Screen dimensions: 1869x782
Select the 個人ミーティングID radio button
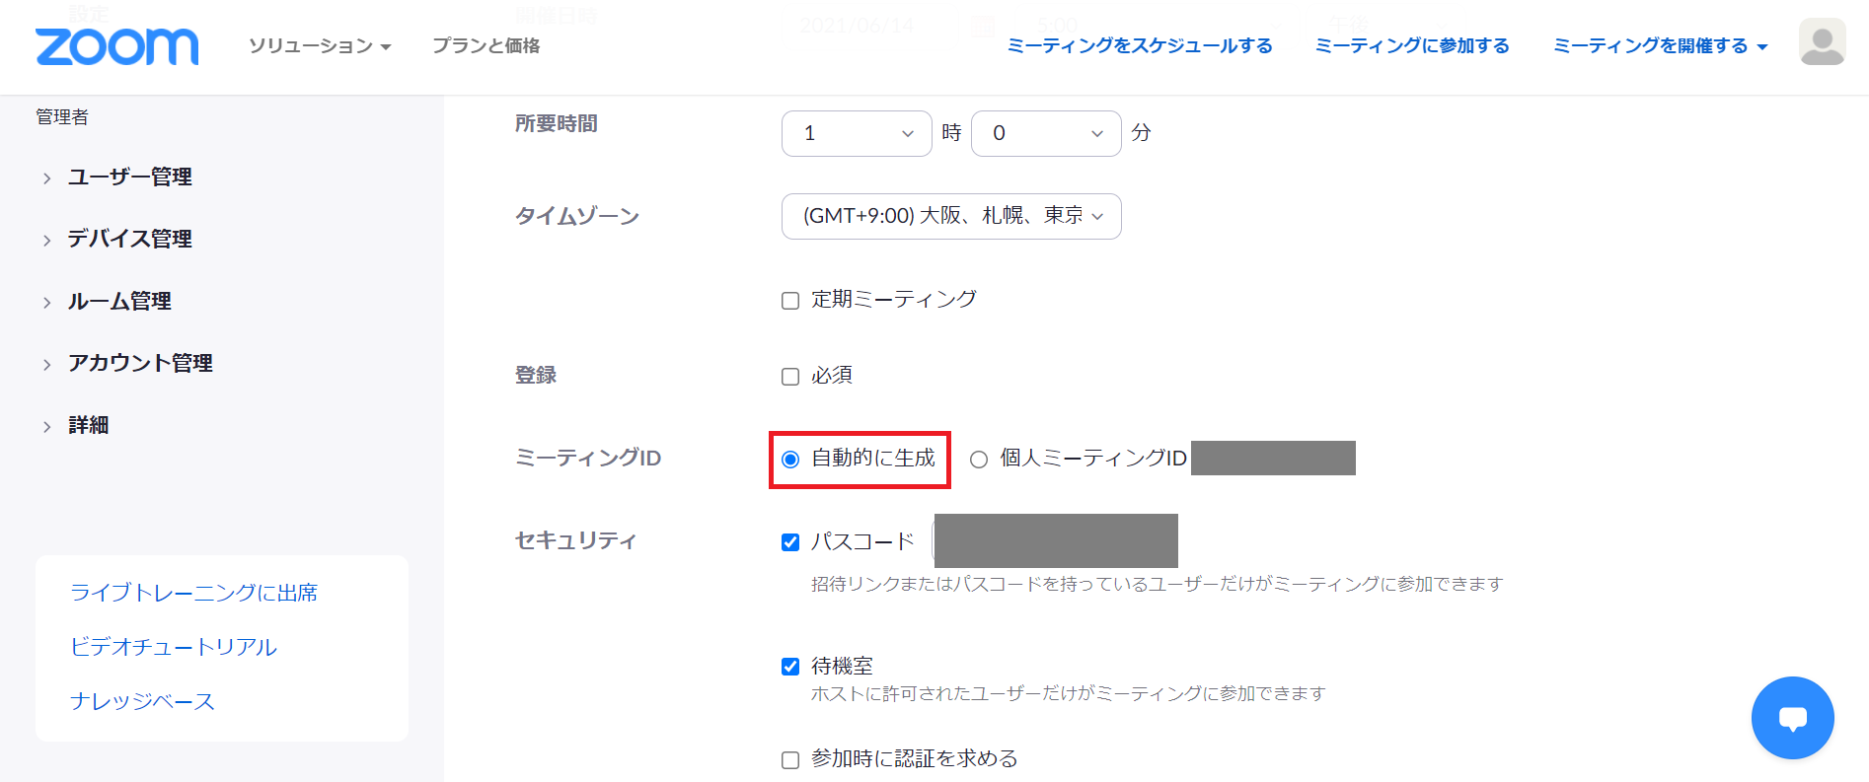[x=979, y=460]
